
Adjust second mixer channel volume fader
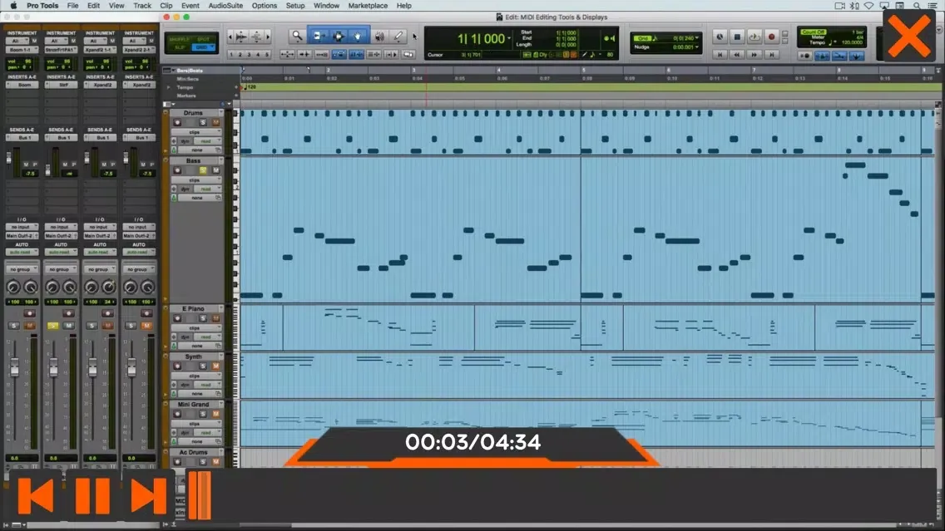click(x=53, y=366)
